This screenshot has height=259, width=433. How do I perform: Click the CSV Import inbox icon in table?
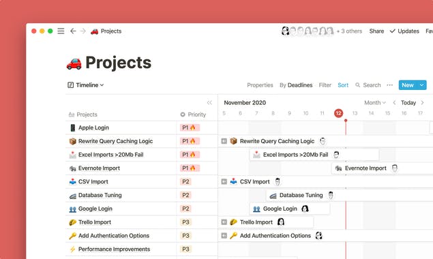(73, 182)
